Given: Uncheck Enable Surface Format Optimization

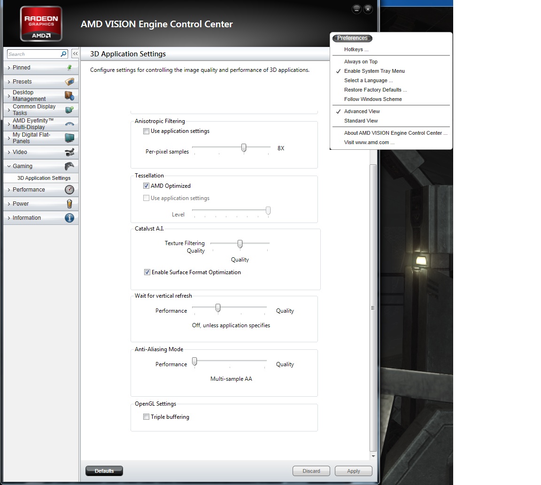Looking at the screenshot, I should click(x=147, y=272).
